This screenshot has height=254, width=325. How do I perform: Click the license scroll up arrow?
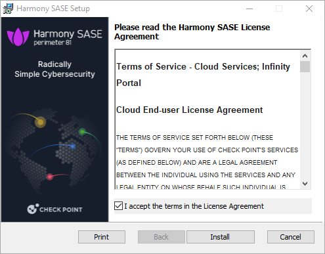pyautogui.click(x=305, y=56)
